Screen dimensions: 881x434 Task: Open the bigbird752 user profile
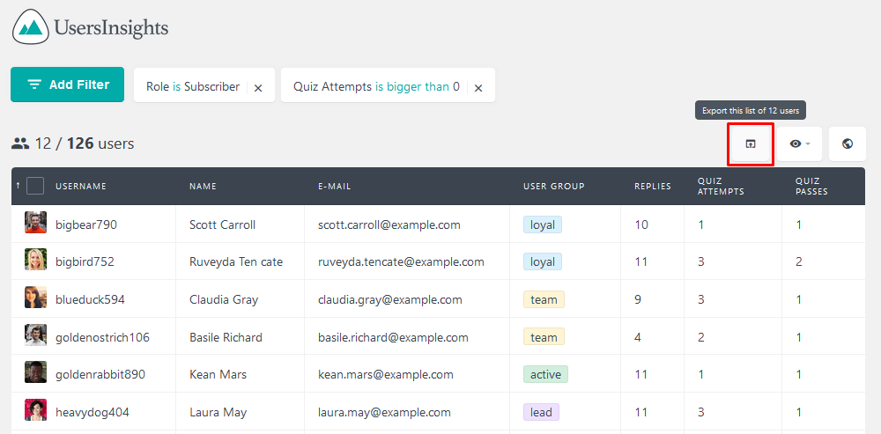click(x=85, y=261)
